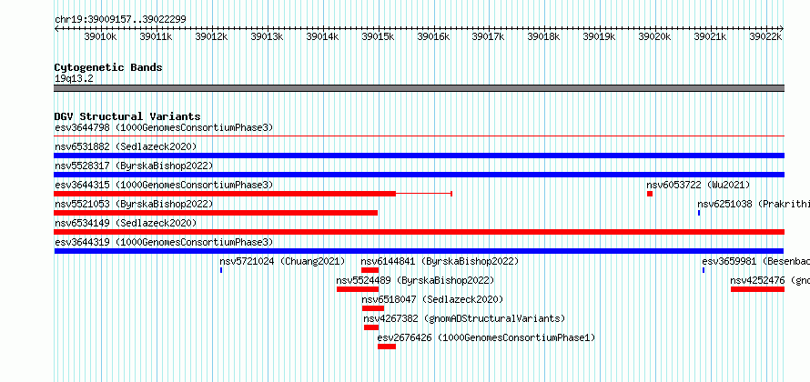Select the tiny blue esv3659981 marker
The height and width of the screenshot is (382, 810).
coord(704,270)
